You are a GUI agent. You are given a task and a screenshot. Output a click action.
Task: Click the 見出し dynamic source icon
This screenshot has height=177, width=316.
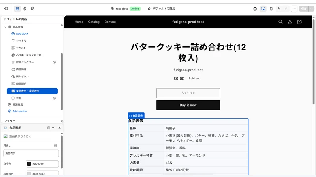[x=56, y=146]
